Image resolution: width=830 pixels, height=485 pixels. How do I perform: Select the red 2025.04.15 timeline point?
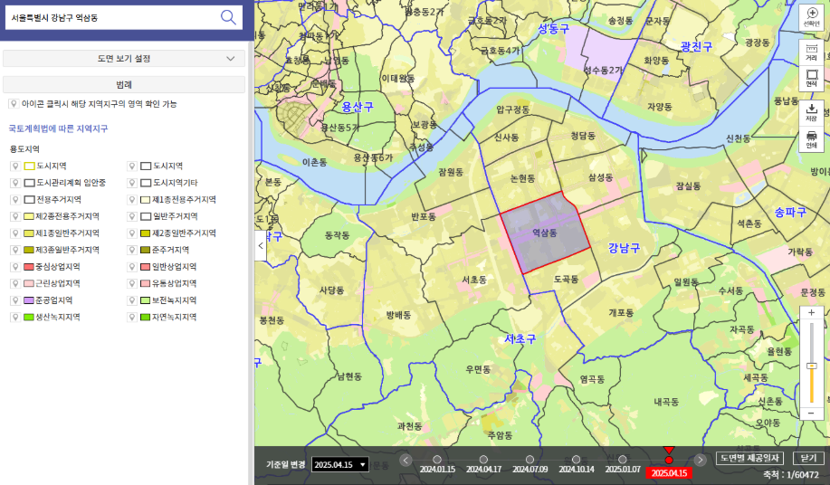669,460
